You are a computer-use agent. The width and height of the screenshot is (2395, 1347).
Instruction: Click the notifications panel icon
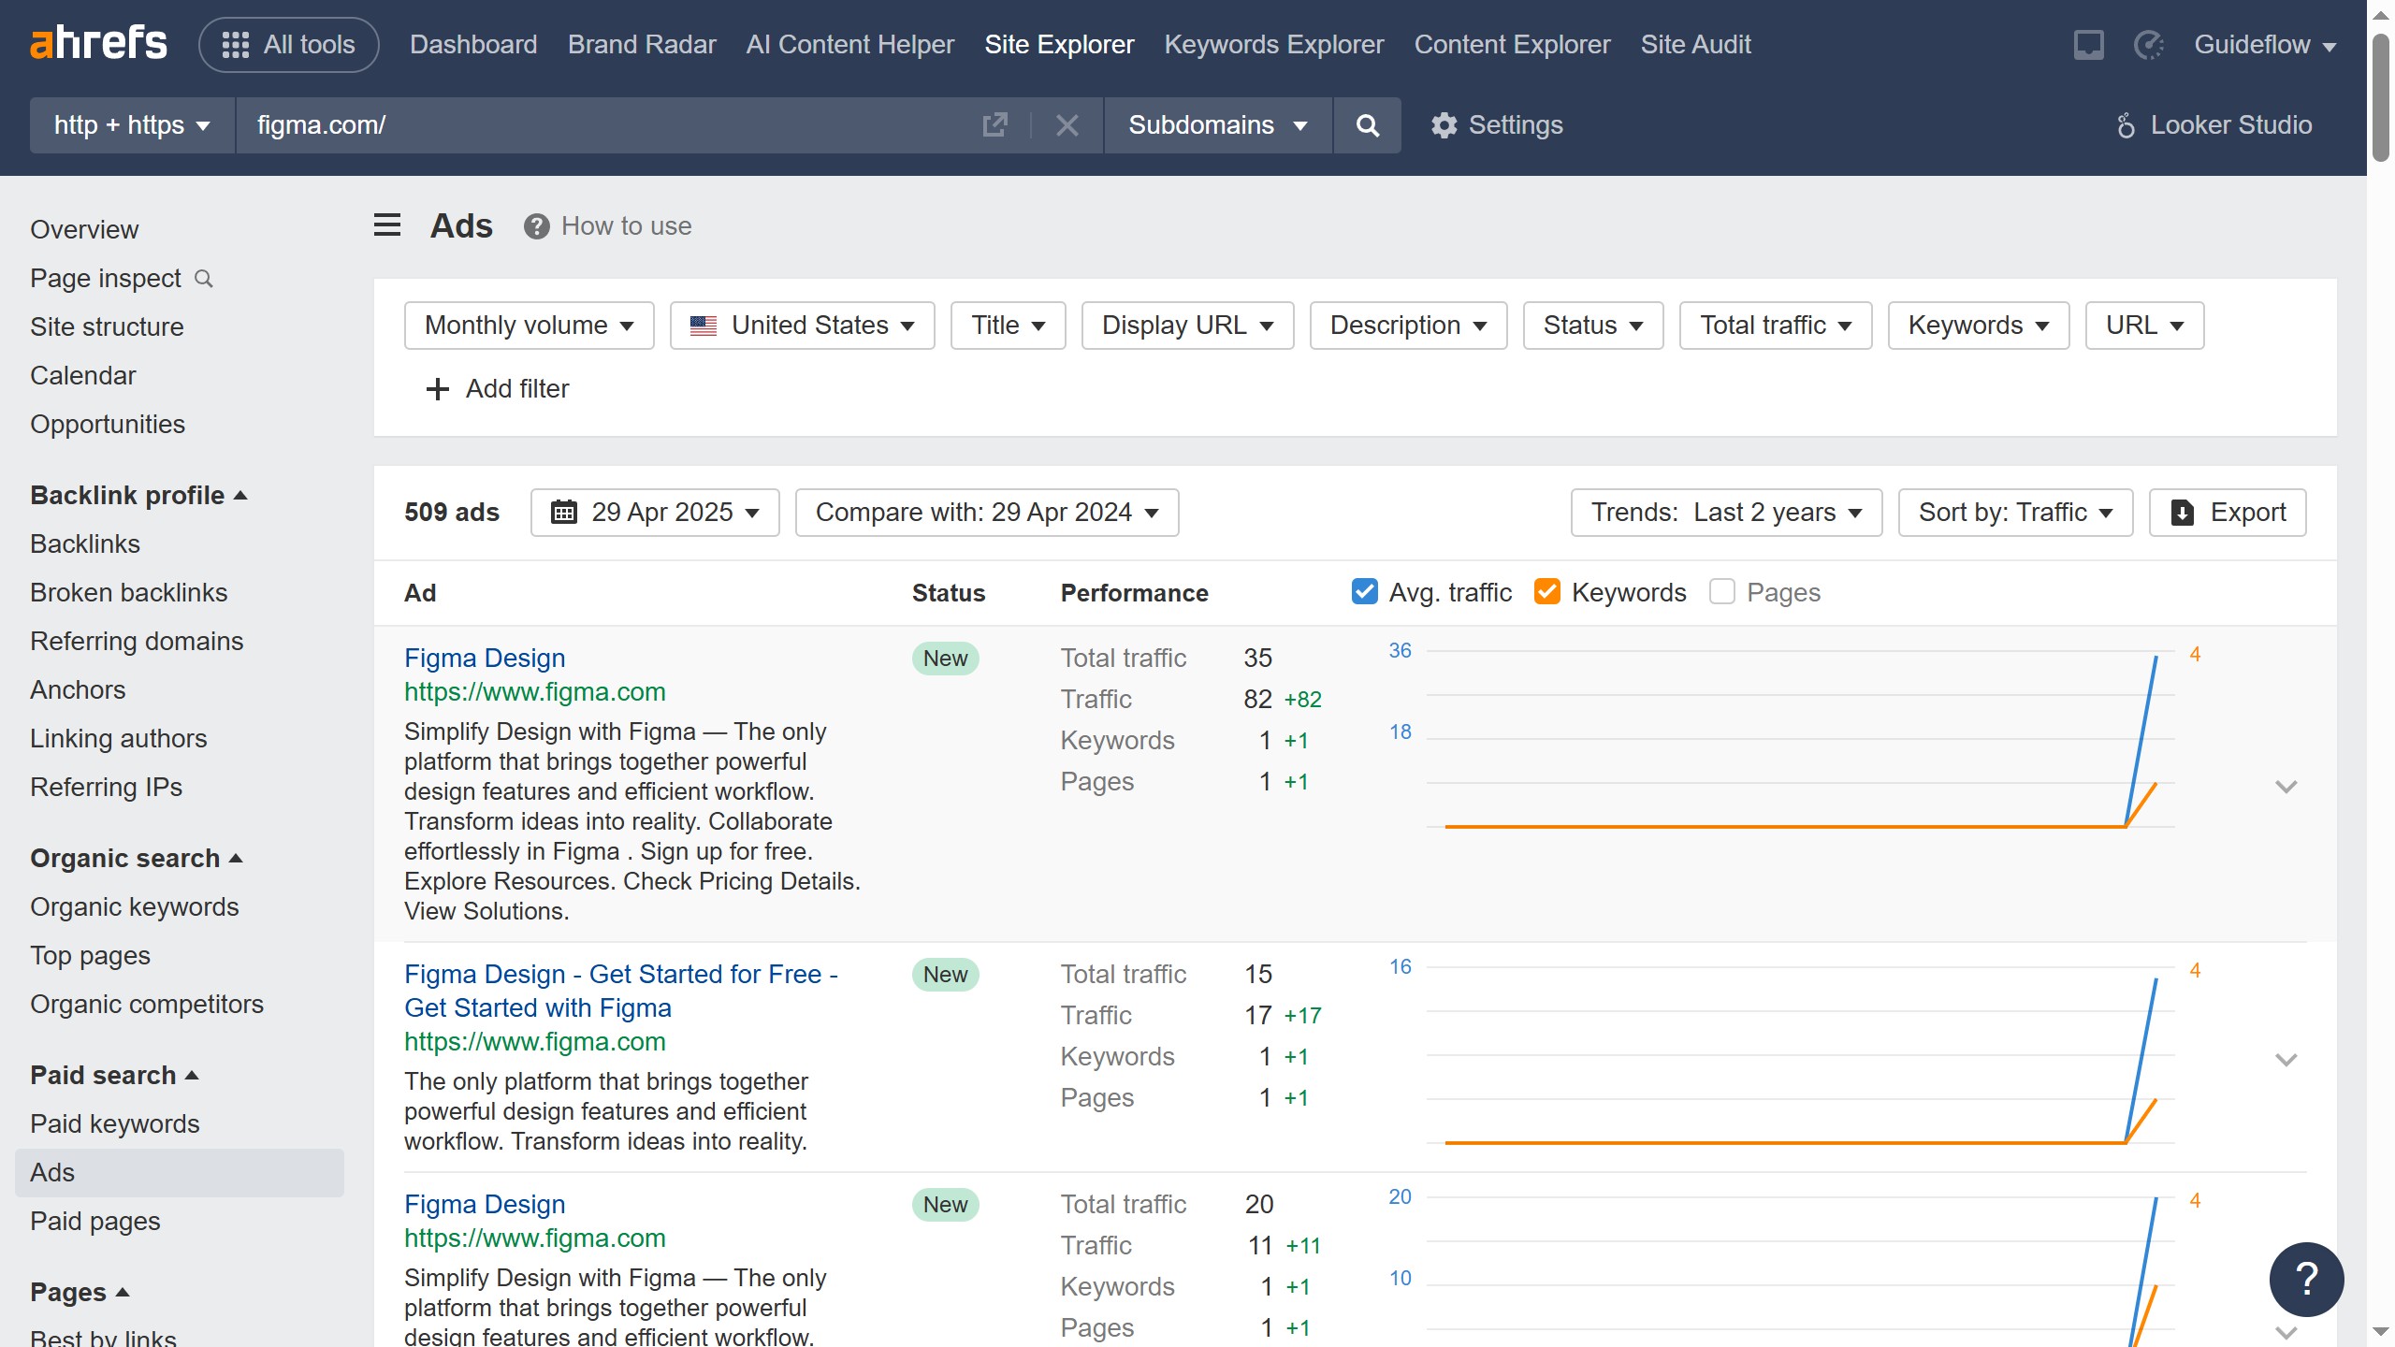2088,45
